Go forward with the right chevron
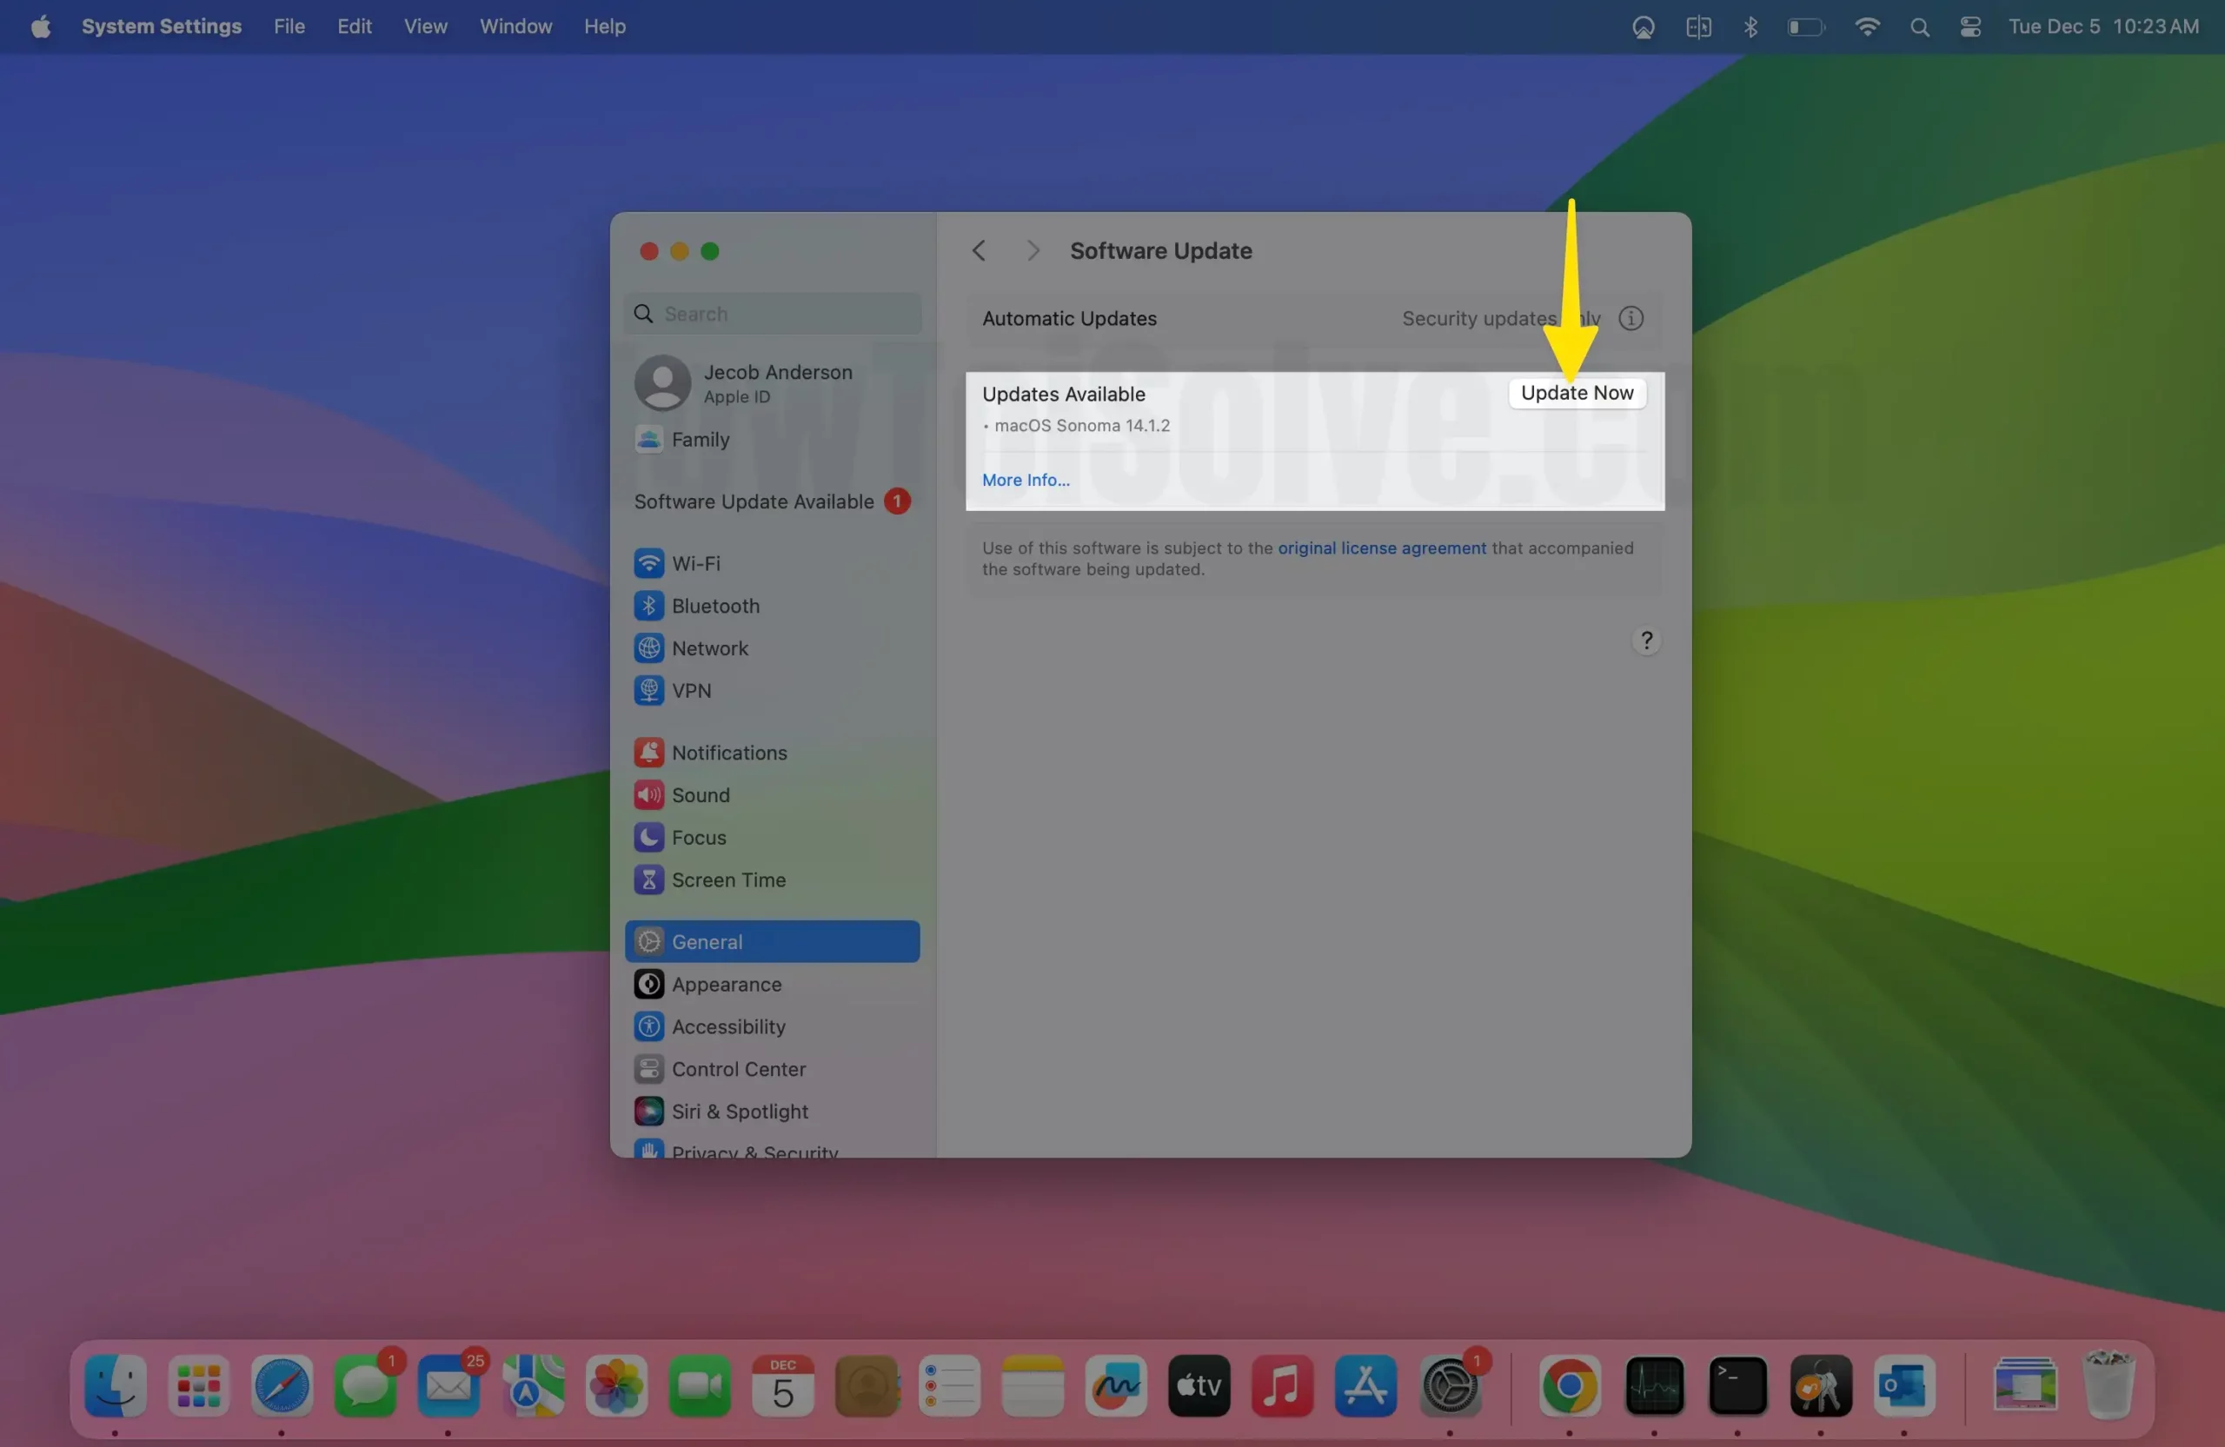The width and height of the screenshot is (2225, 1447). [1032, 250]
